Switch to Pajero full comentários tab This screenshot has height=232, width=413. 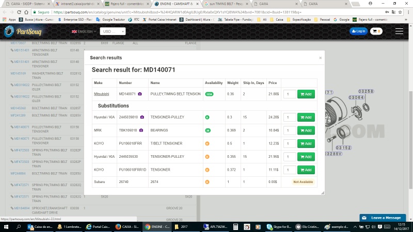127,4
